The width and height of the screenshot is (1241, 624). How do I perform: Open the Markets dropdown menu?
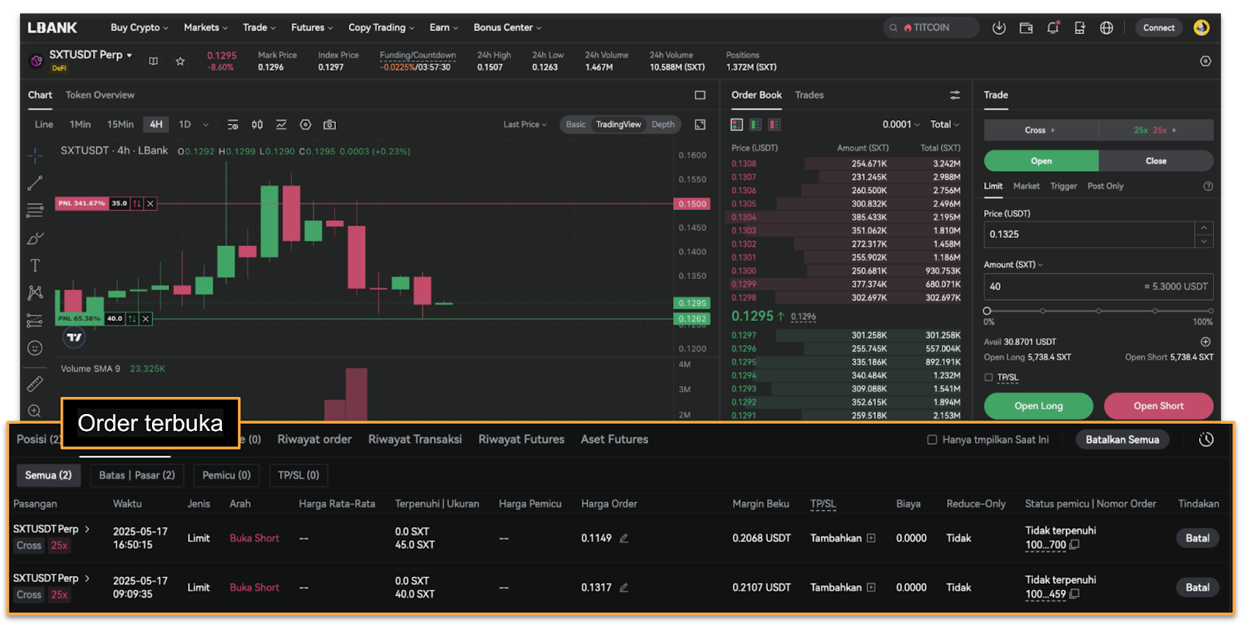[x=206, y=28]
